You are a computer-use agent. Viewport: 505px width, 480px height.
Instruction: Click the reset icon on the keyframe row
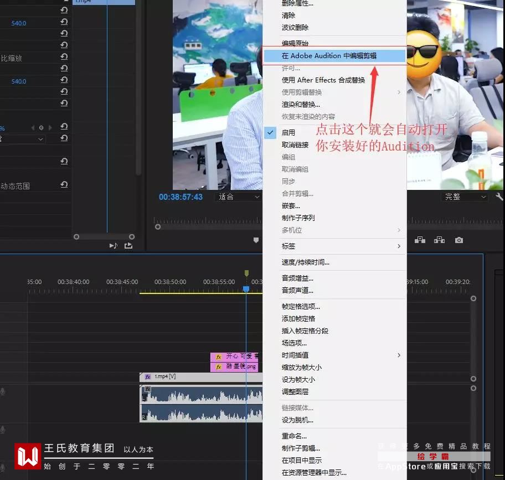(64, 127)
